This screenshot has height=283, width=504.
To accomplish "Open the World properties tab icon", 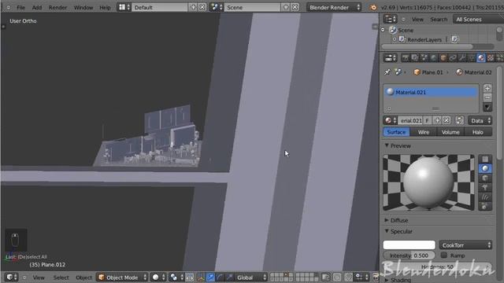I will click(434, 57).
